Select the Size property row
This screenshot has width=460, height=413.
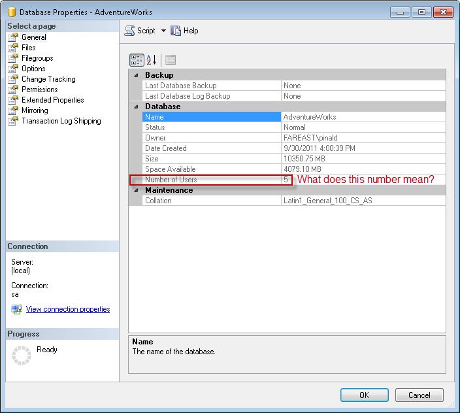[293, 159]
